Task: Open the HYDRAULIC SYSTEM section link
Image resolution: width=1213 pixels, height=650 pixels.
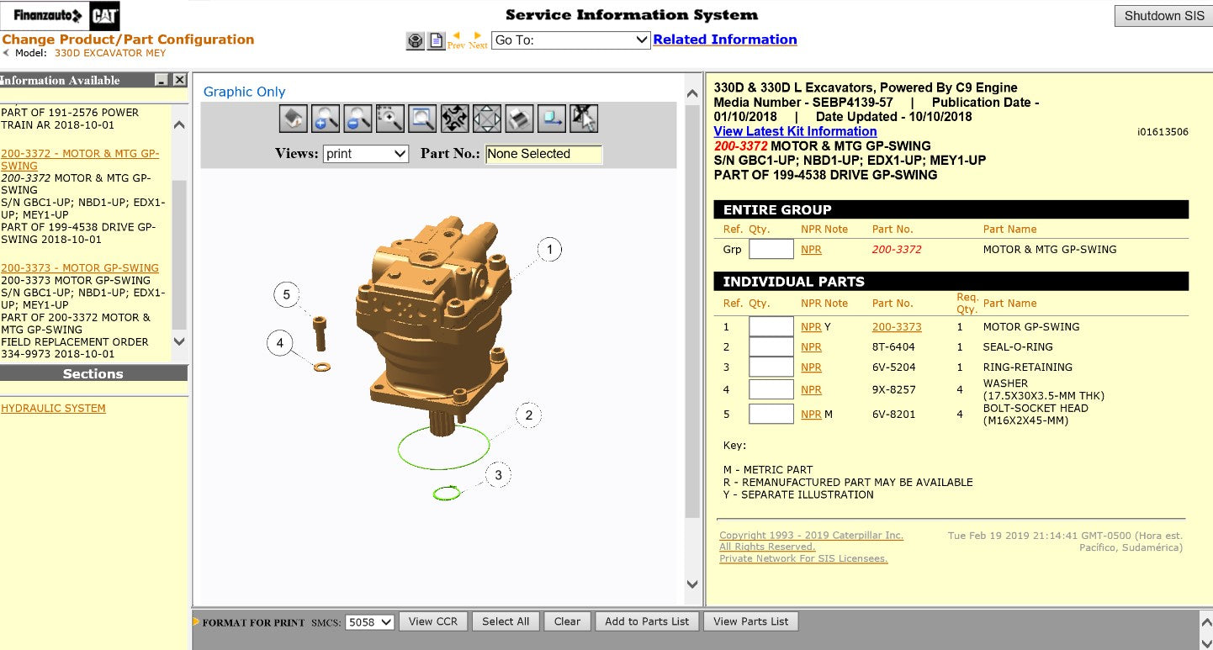Action: pos(53,409)
